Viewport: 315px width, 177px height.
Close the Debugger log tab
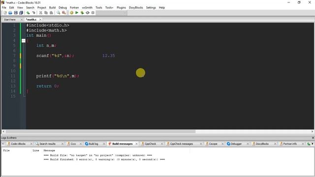[x=248, y=144]
